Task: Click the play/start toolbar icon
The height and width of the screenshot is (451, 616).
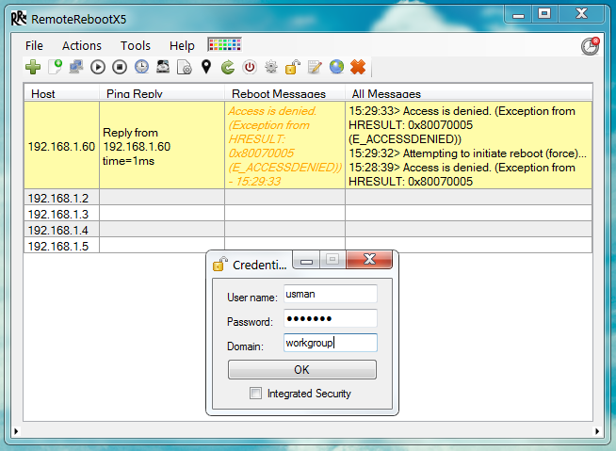Action: pyautogui.click(x=98, y=67)
